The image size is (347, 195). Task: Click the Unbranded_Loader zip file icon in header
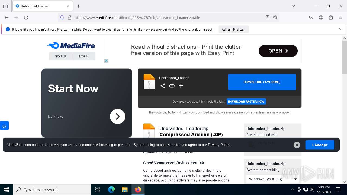point(149,82)
